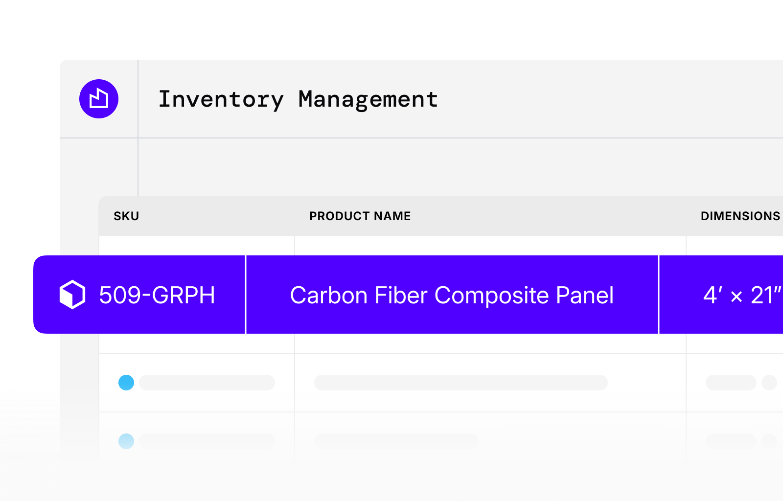This screenshot has width=783, height=501.
Task: Click the faded blue dot in third row
Action: coord(126,441)
